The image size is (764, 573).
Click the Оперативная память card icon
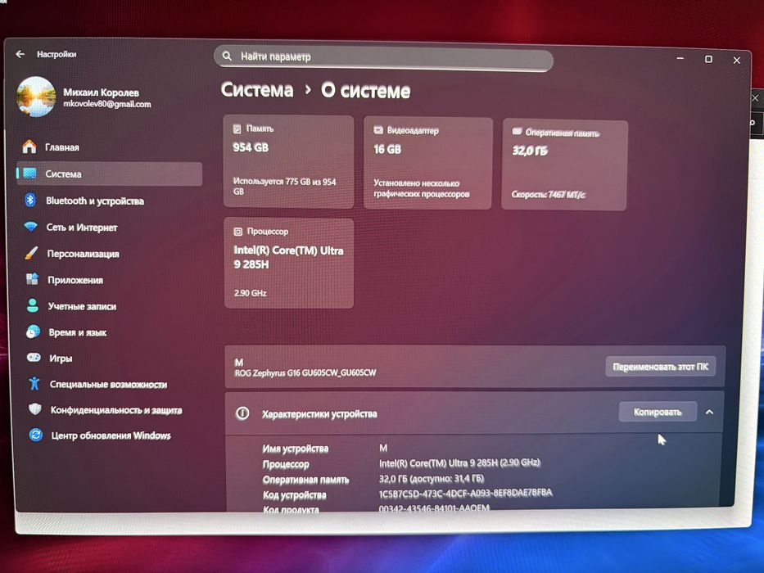tap(517, 132)
